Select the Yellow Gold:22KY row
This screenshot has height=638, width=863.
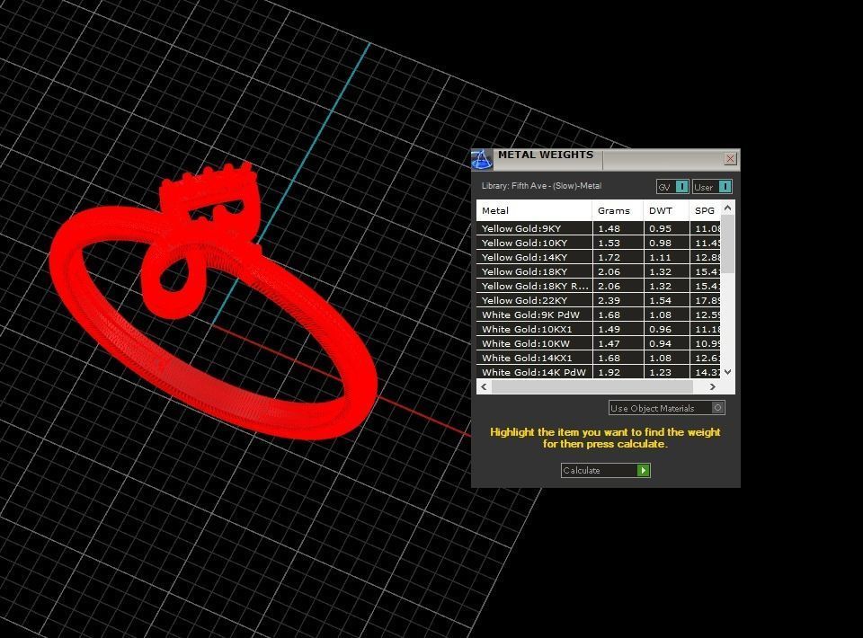(x=599, y=300)
